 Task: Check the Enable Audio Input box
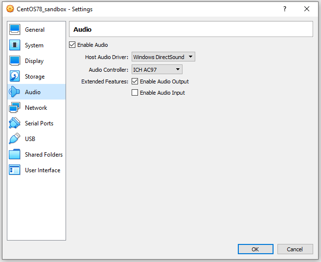click(x=135, y=93)
